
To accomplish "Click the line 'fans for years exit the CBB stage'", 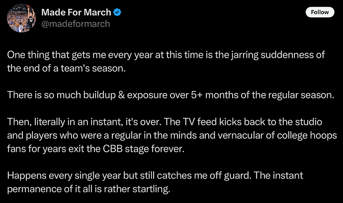I will pyautogui.click(x=95, y=149).
